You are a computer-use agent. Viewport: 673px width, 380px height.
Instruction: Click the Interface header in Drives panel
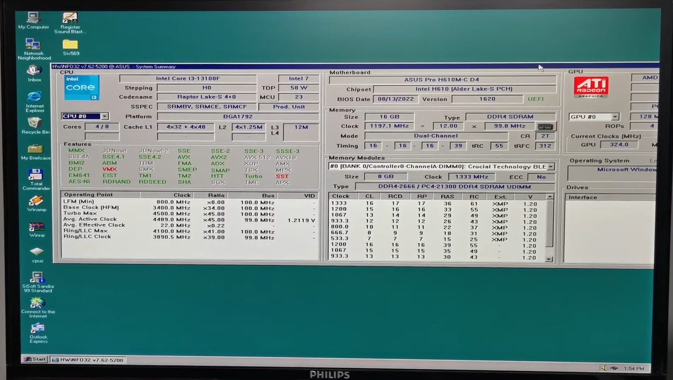pos(609,198)
